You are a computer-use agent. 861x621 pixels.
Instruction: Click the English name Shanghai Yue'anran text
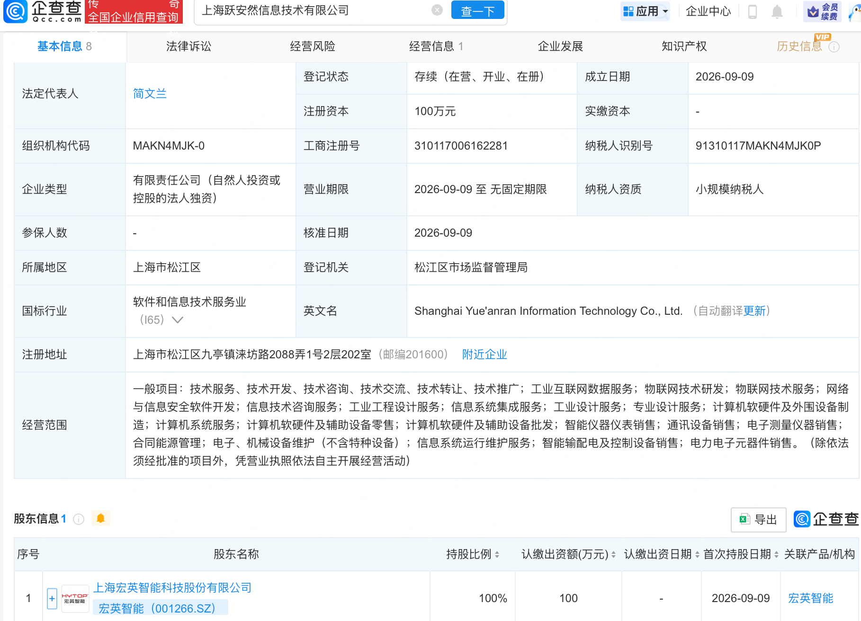[548, 311]
